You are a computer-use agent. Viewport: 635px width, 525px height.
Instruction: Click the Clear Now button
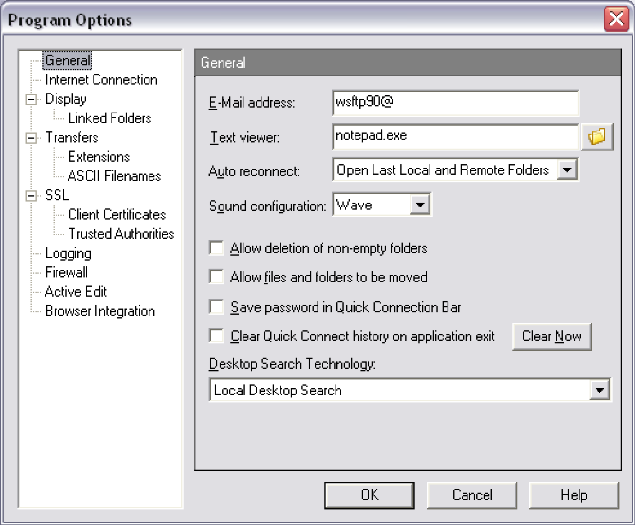click(552, 337)
